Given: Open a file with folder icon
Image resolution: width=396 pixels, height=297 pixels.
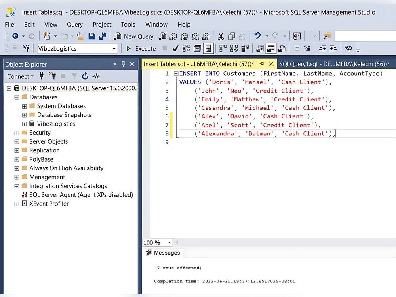Looking at the screenshot, I should pos(80,36).
